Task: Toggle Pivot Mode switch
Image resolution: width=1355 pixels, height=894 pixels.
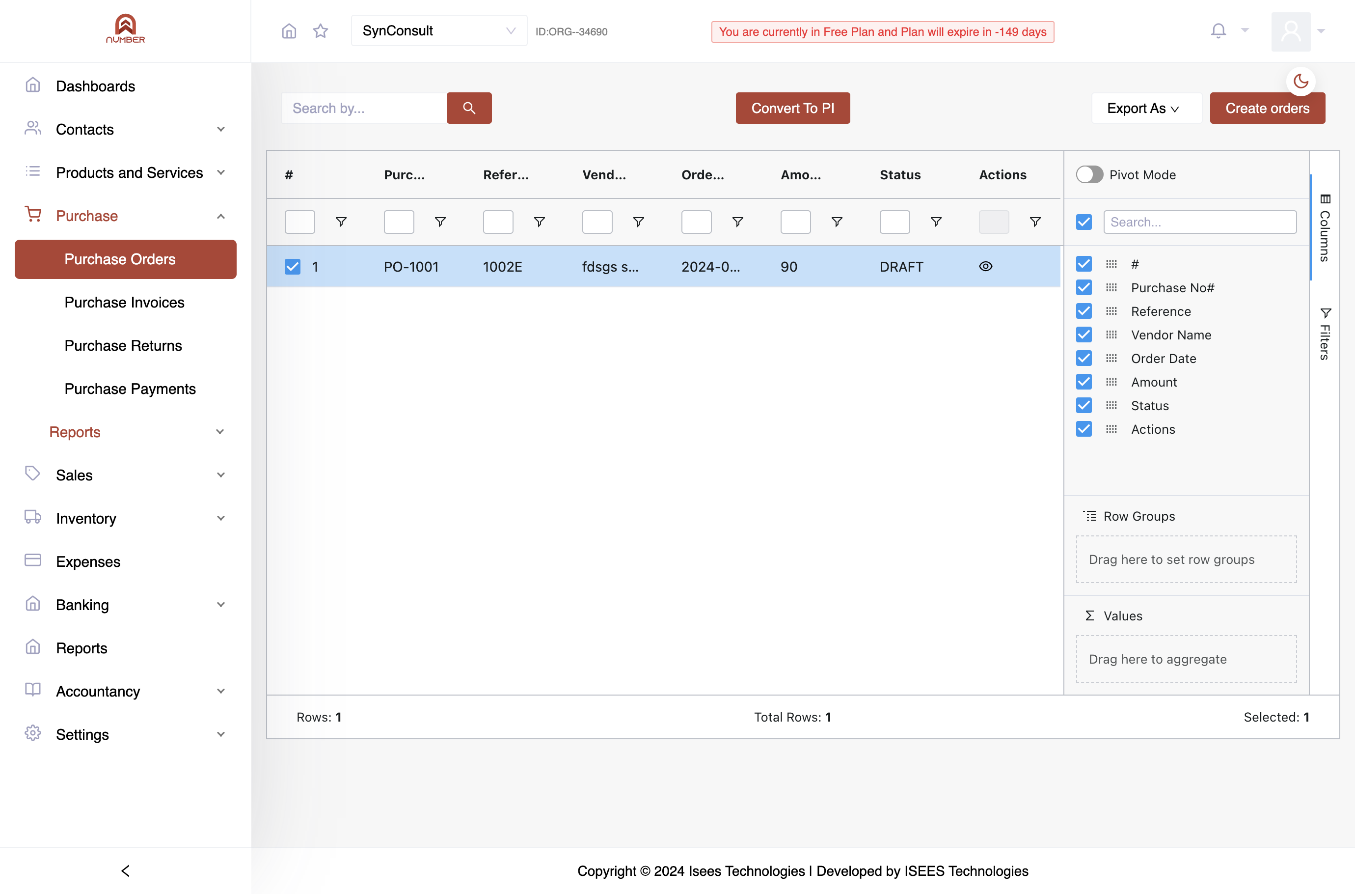Action: (1089, 174)
